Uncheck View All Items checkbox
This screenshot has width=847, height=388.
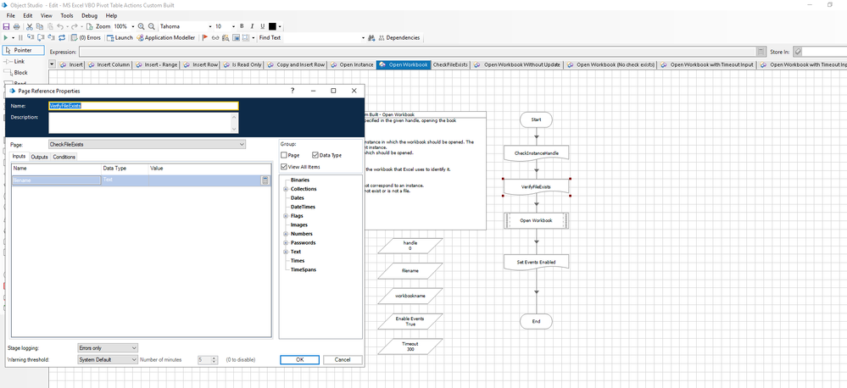click(284, 167)
